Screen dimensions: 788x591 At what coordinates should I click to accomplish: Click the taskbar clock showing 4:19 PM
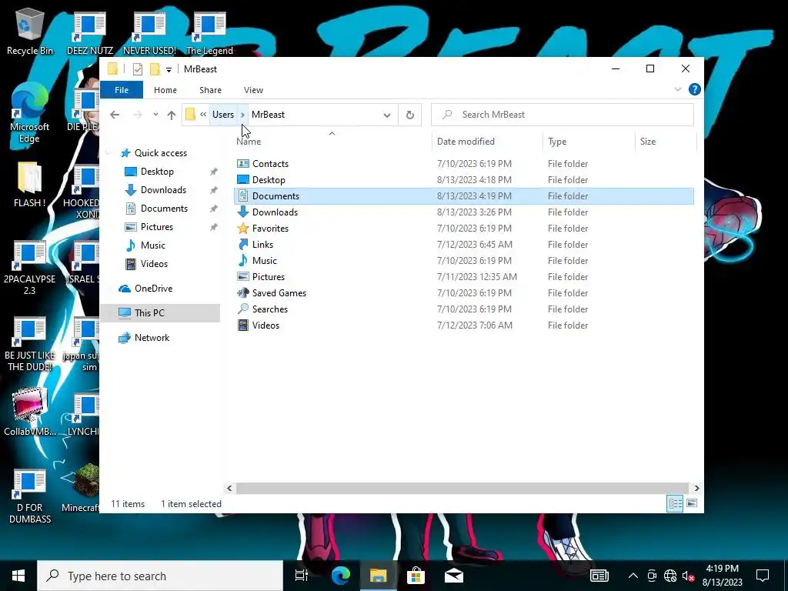pyautogui.click(x=722, y=576)
